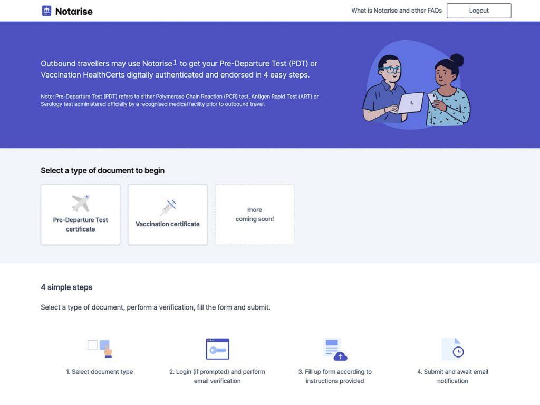
Task: Click the Notarise brand name text
Action: (x=74, y=12)
